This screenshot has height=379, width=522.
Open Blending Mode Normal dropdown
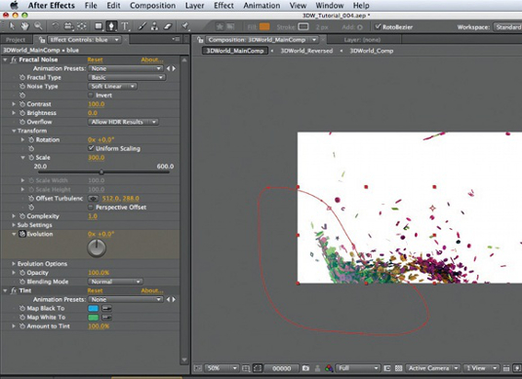(115, 282)
